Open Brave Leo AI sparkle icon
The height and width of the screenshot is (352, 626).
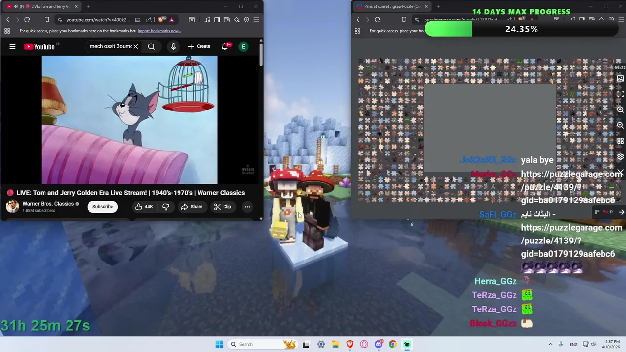click(x=237, y=20)
